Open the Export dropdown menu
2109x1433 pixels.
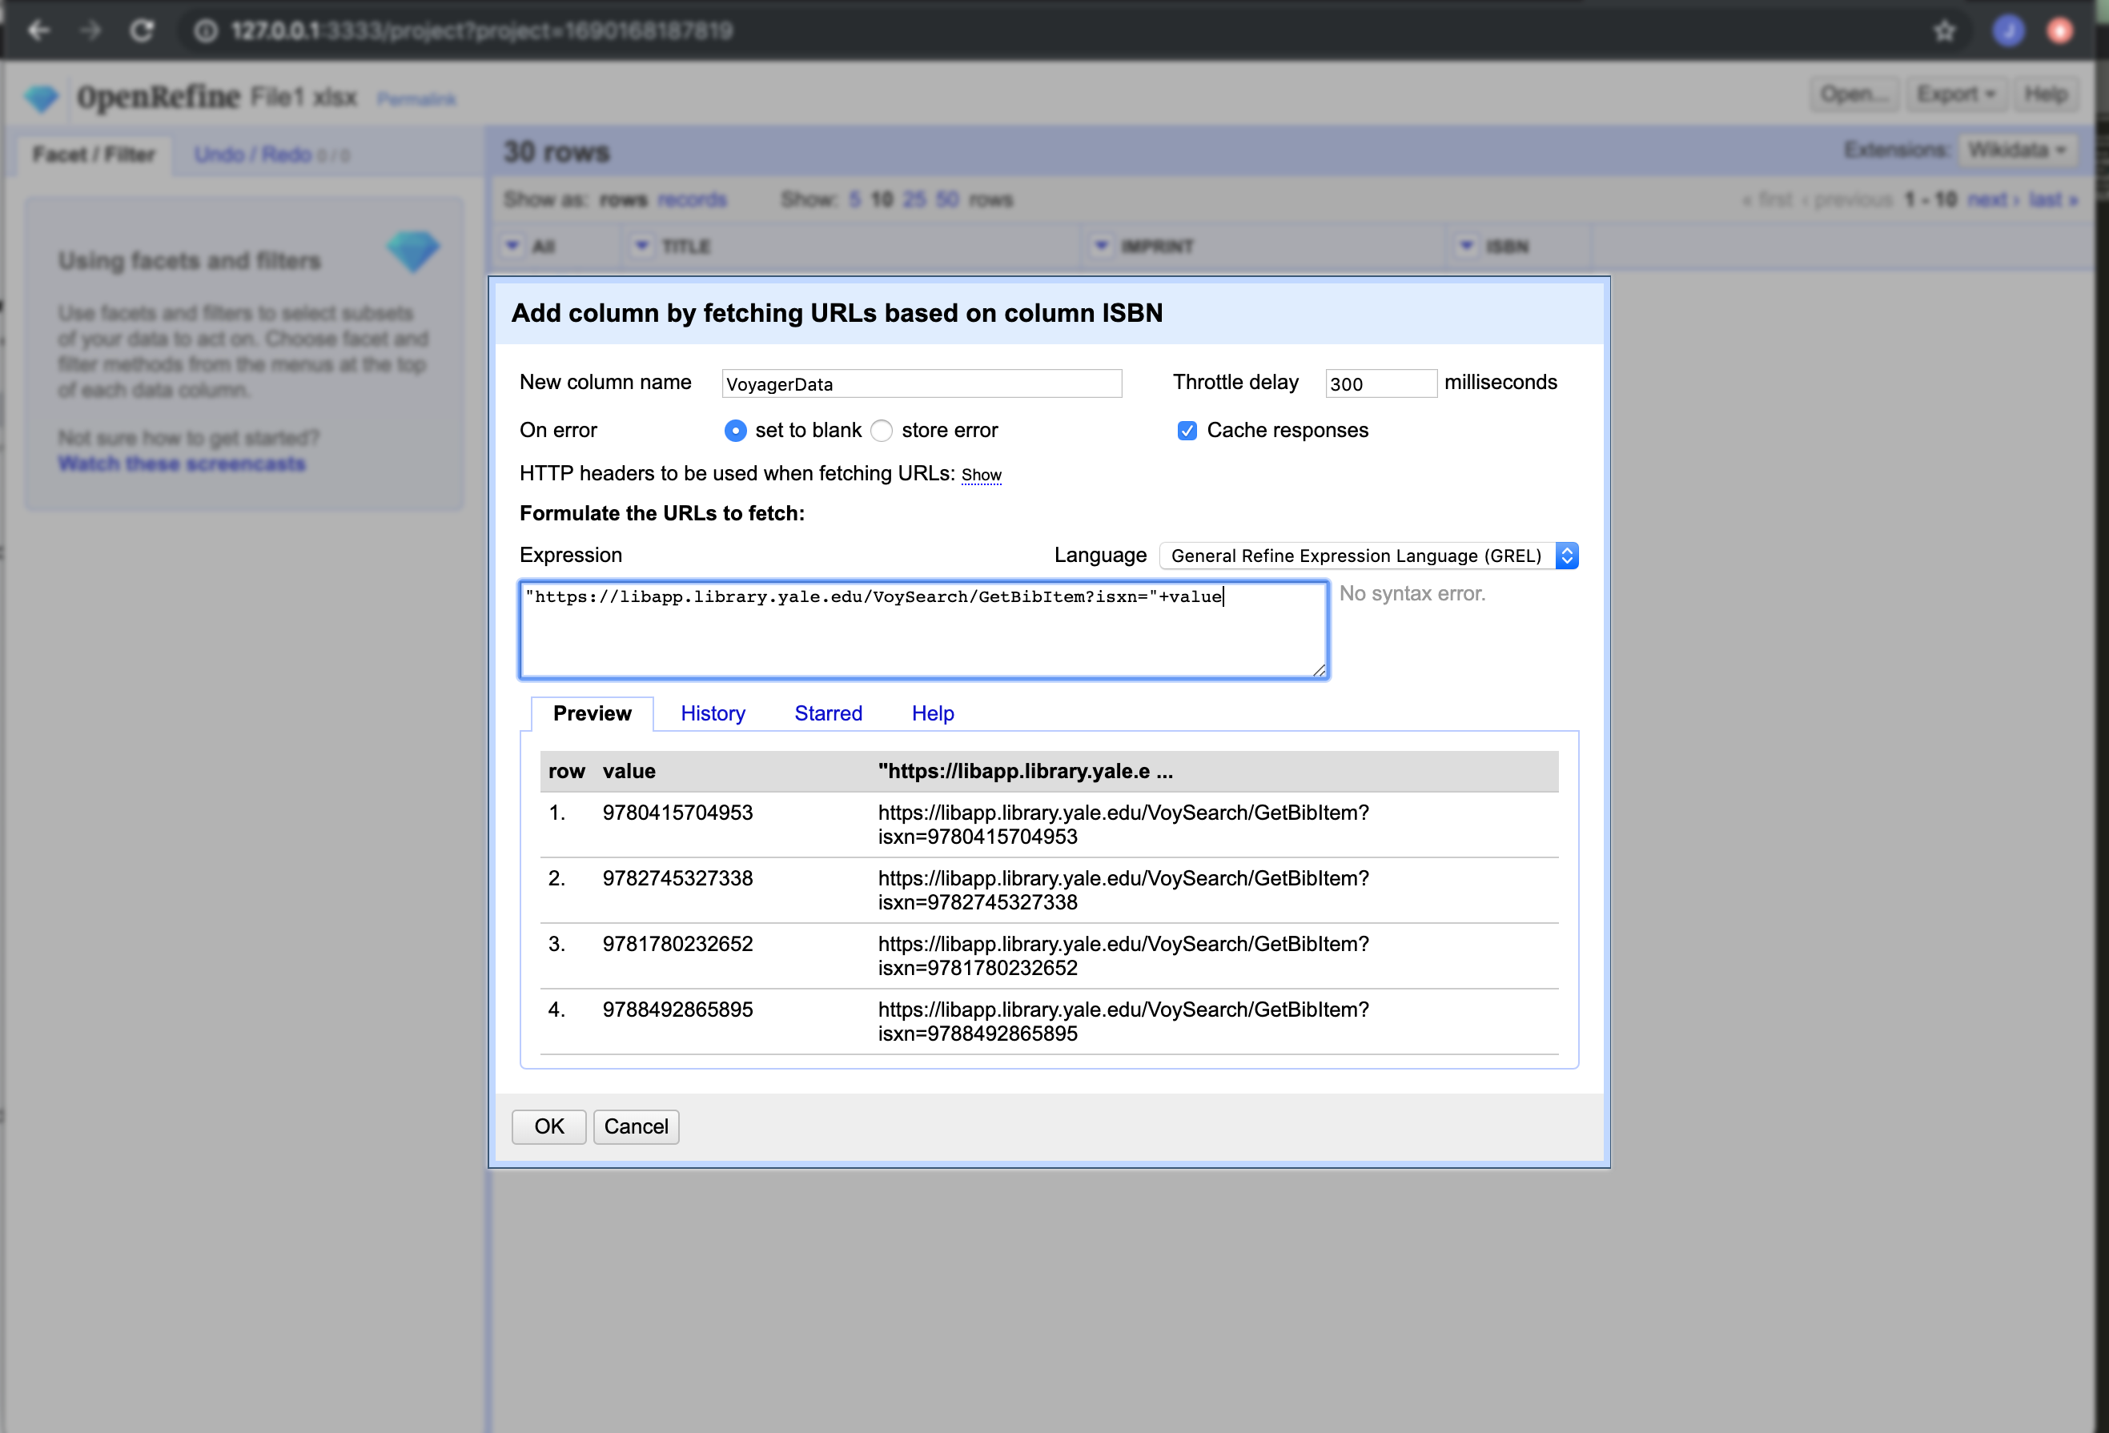coord(1955,94)
